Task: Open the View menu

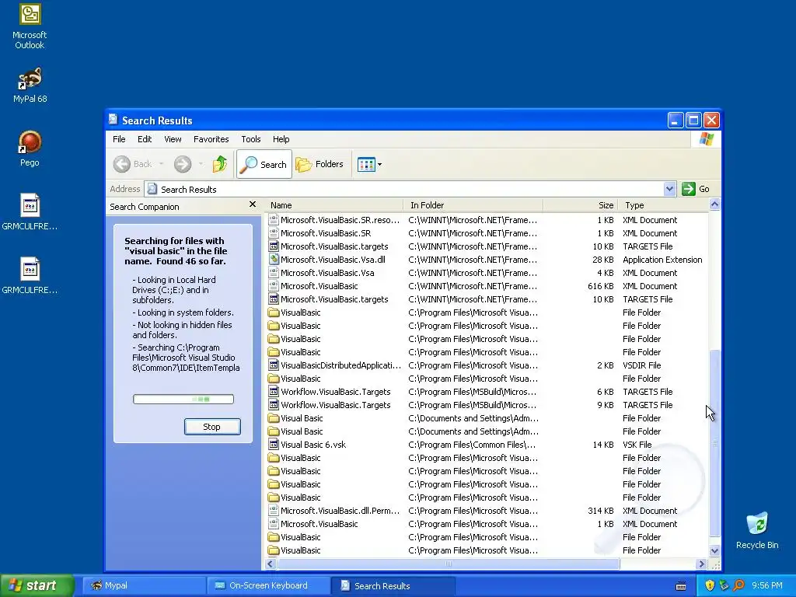Action: point(173,139)
